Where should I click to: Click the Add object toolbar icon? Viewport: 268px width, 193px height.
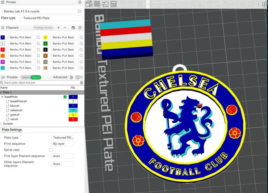[88, 4]
